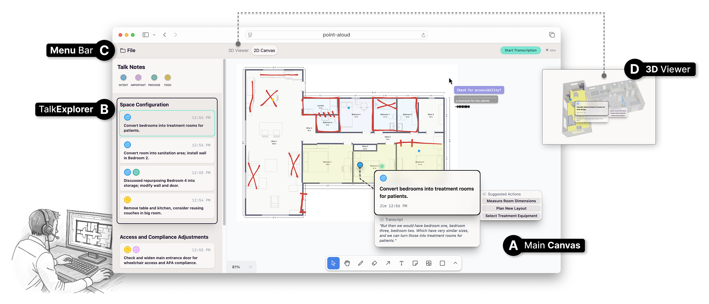Click the Talk Notes sidebar scrollbar
Screen dimensions: 709x304
[224, 142]
